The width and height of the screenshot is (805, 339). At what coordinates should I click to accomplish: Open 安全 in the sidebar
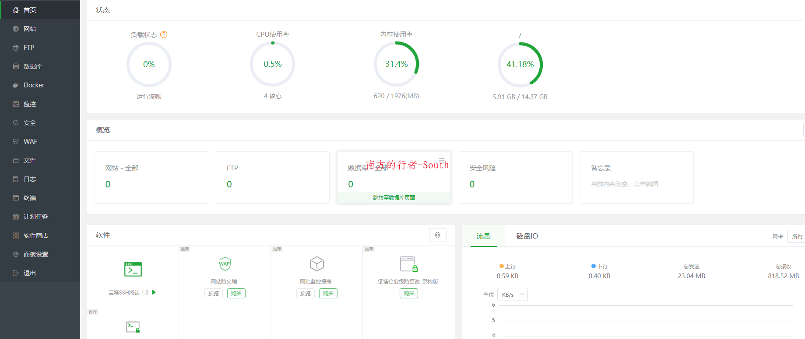(x=40, y=123)
